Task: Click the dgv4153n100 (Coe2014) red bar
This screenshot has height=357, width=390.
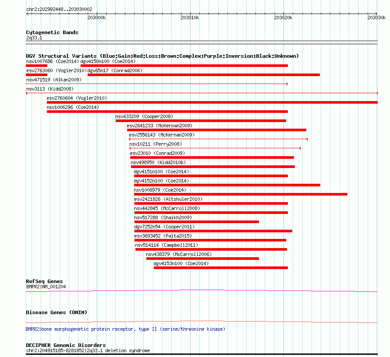Action: 221,268
